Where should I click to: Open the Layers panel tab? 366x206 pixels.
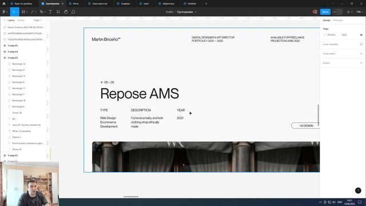coord(11,21)
